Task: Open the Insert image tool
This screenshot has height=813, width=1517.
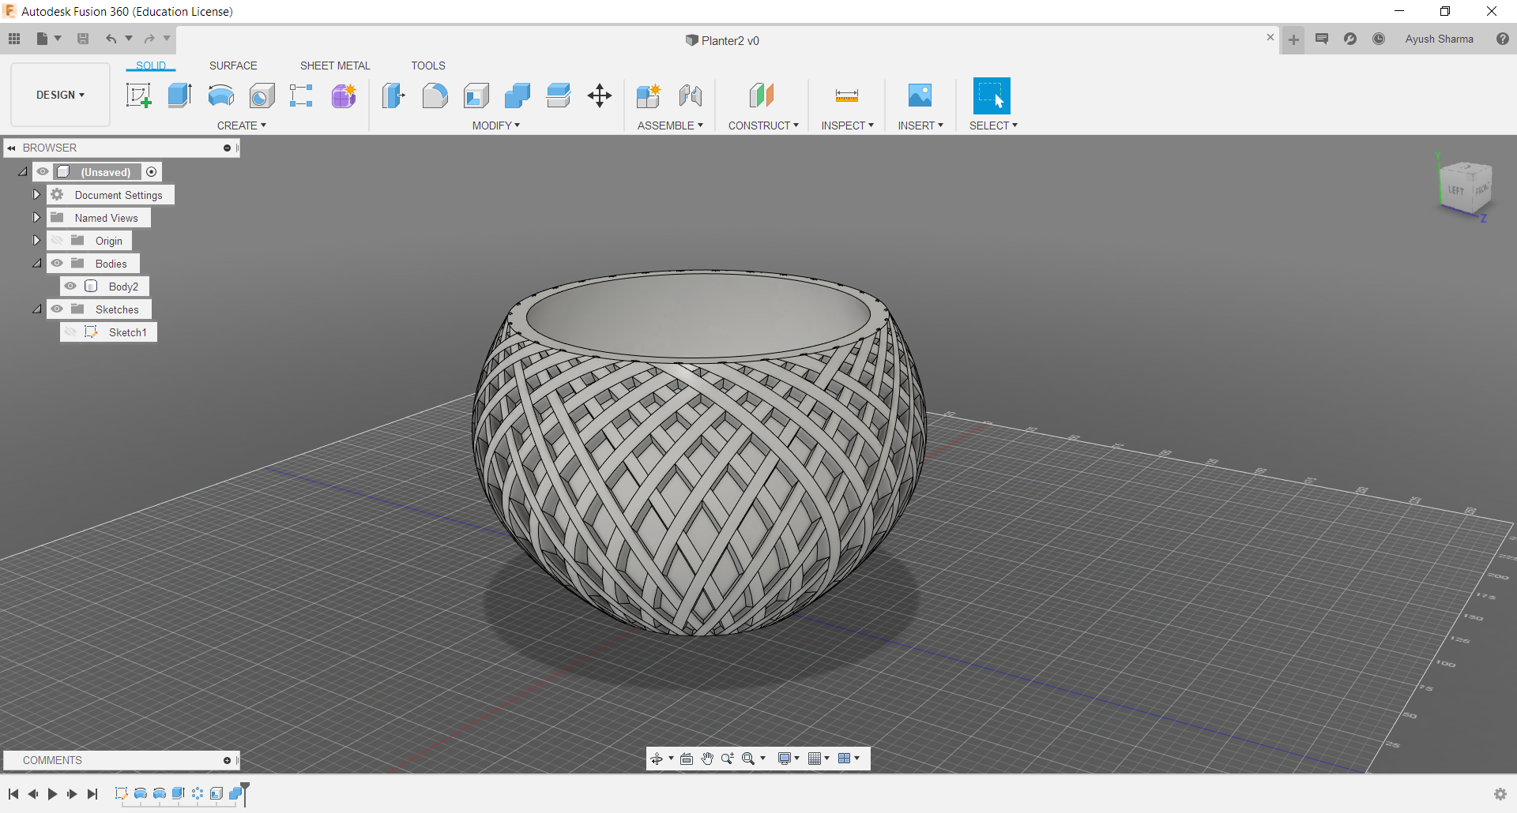Action: pos(920,96)
